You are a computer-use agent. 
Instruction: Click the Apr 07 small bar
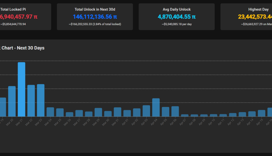click(x=185, y=116)
